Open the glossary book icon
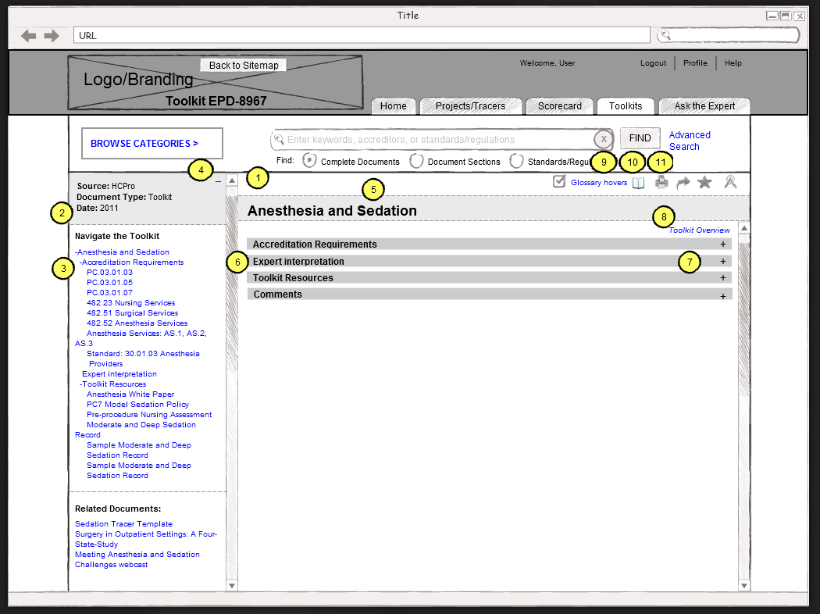This screenshot has height=614, width=820. tap(639, 183)
